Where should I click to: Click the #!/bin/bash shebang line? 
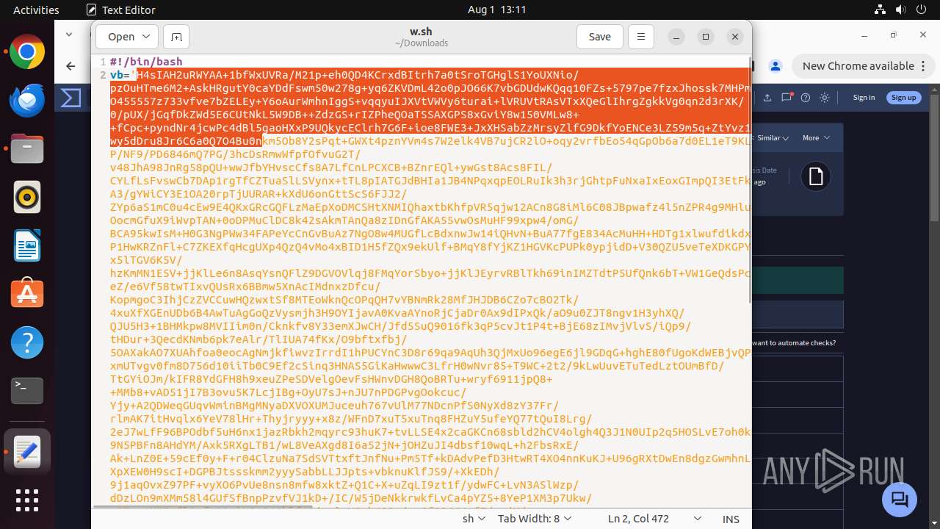(x=146, y=62)
